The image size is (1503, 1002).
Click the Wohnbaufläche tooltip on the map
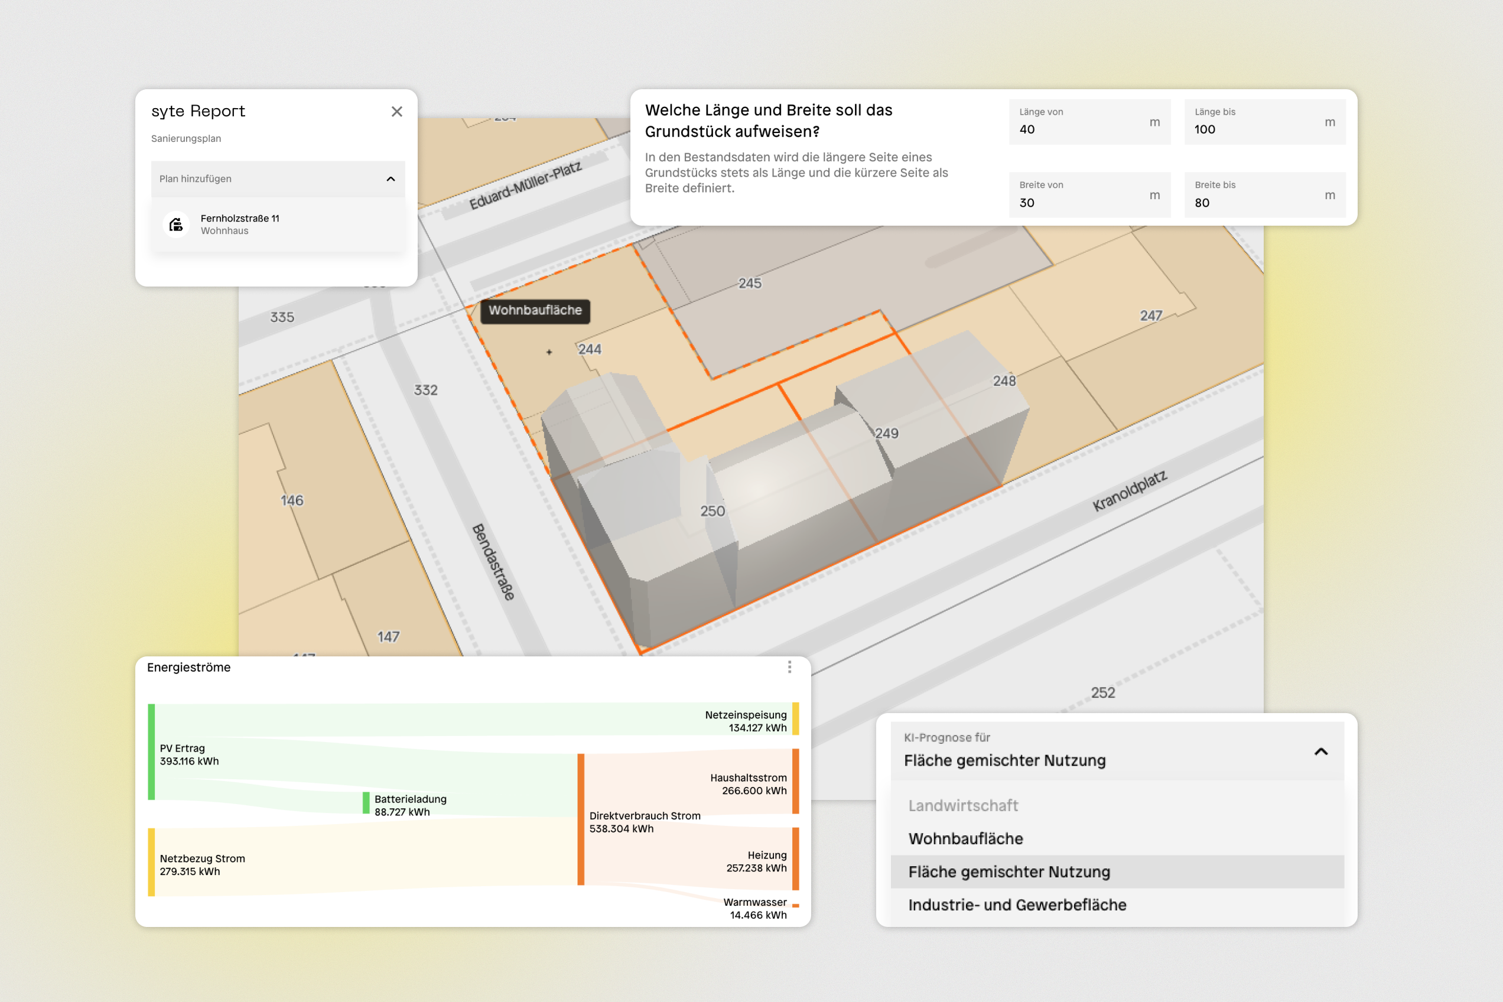(x=535, y=311)
